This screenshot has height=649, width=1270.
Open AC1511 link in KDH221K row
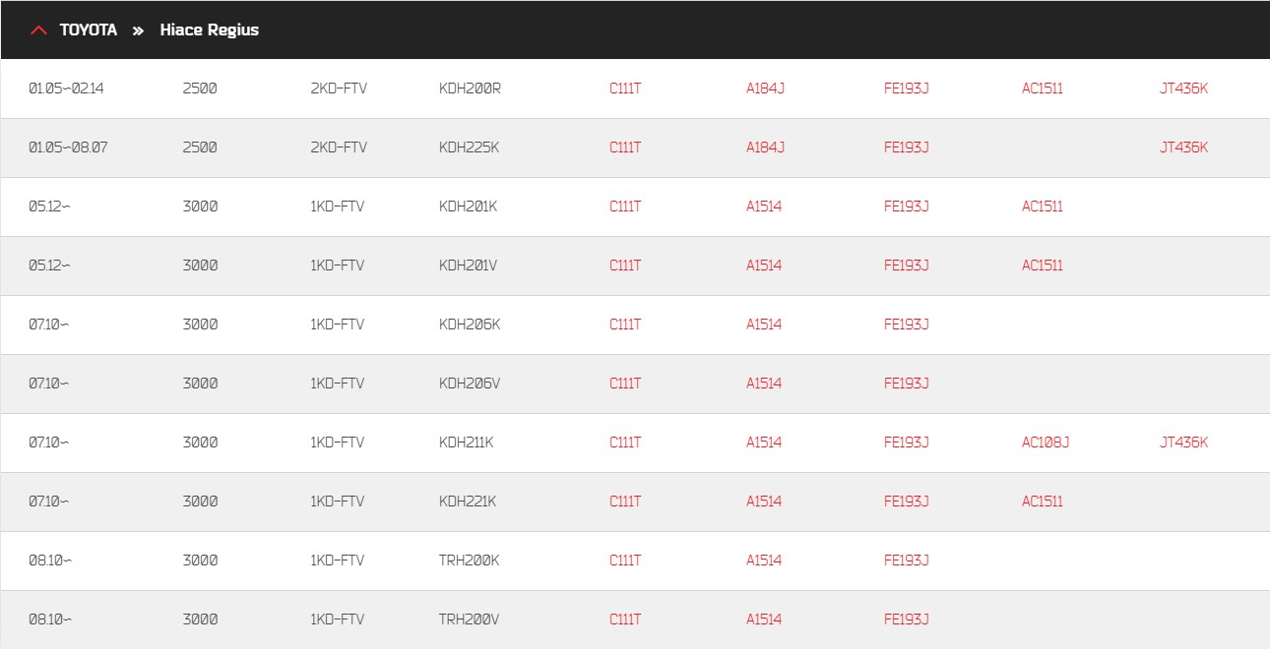click(1043, 501)
